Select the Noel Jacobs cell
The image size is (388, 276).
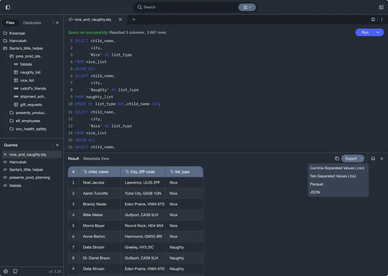pos(100,183)
